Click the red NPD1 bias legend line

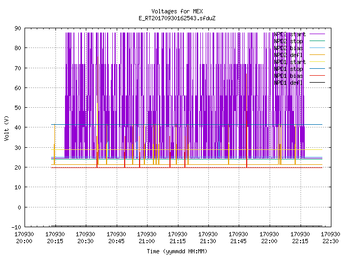[x=317, y=75]
